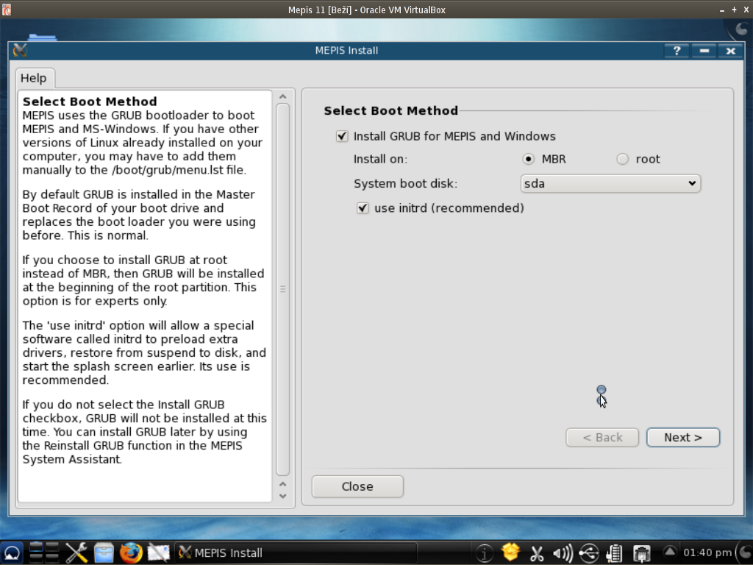Click the Back button
Screen dimensions: 753x565
(x=602, y=437)
